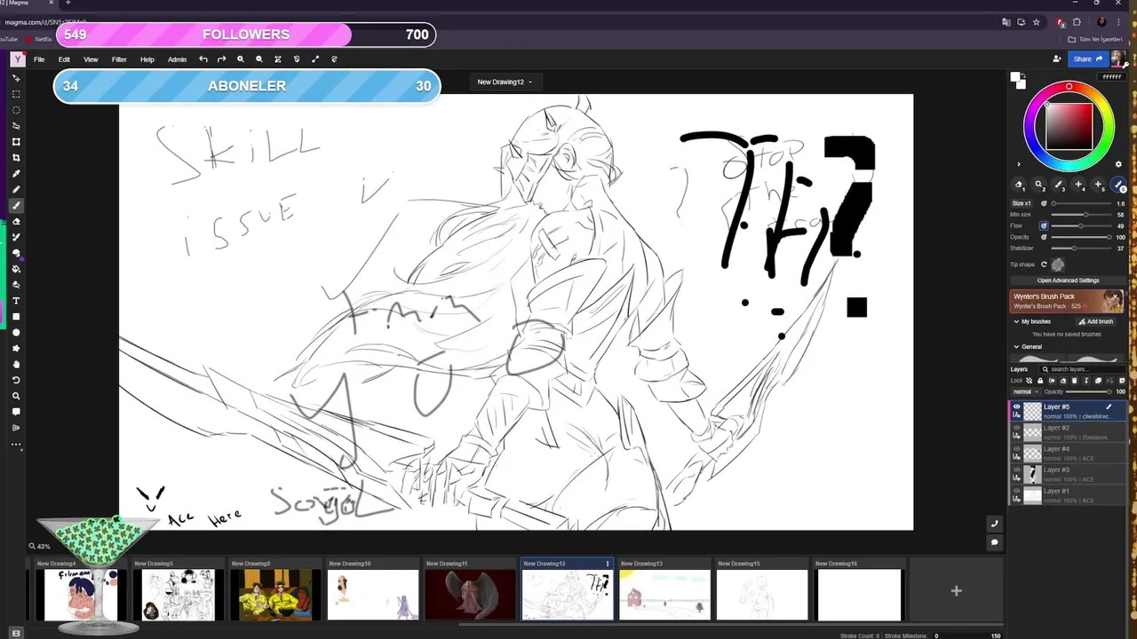The width and height of the screenshot is (1137, 639).
Task: Click Open Advanced Settings button
Action: coord(1069,280)
